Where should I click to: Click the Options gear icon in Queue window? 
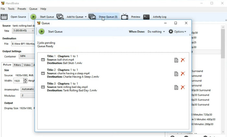click(171, 31)
